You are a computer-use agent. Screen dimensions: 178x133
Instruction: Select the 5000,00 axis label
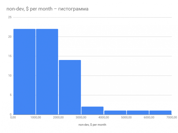tap(126, 117)
